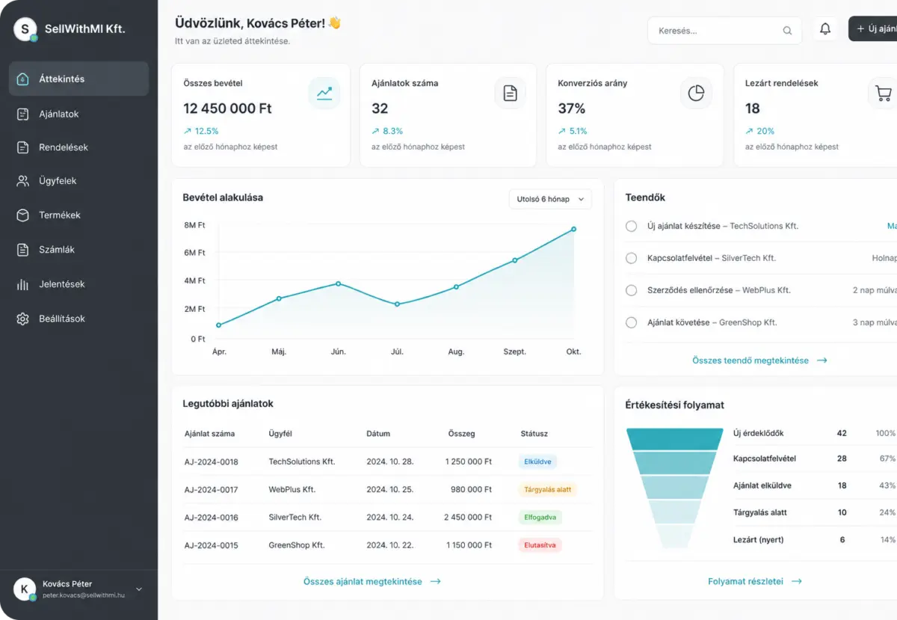Click the shopping cart icon on Lezárt rendelések

pyautogui.click(x=884, y=93)
